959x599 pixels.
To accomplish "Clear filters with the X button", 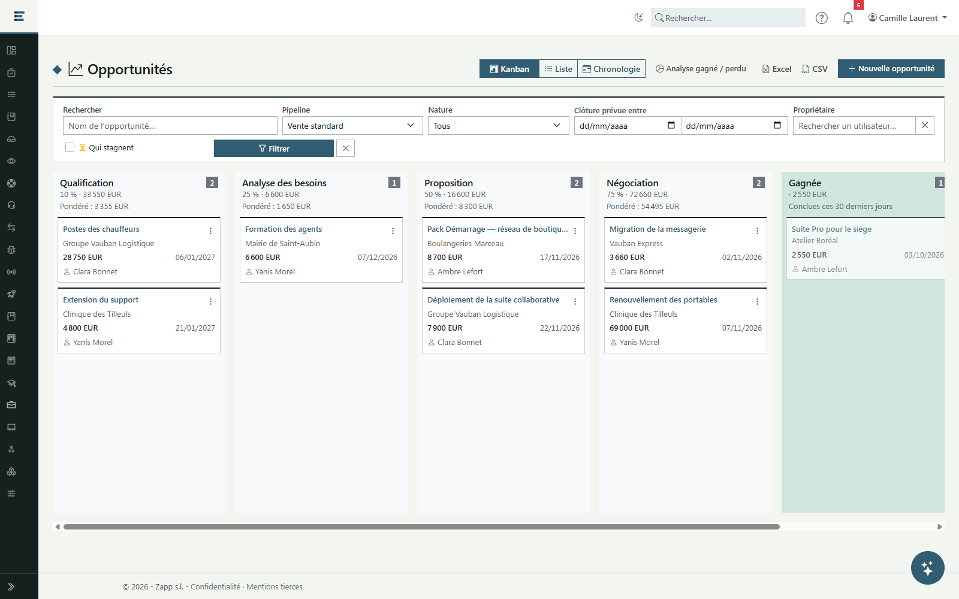I will pos(346,149).
